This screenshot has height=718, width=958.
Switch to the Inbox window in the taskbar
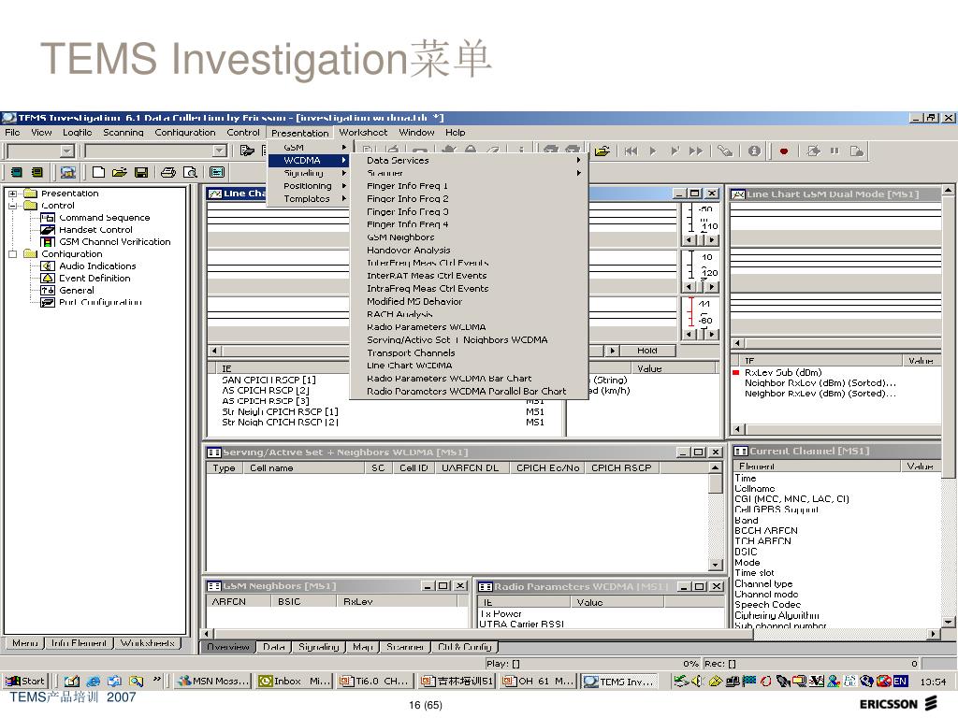294,681
